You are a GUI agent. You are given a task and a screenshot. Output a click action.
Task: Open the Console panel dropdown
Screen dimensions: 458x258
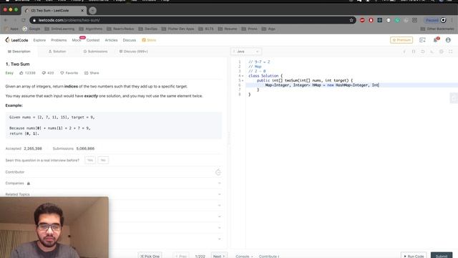(244, 256)
